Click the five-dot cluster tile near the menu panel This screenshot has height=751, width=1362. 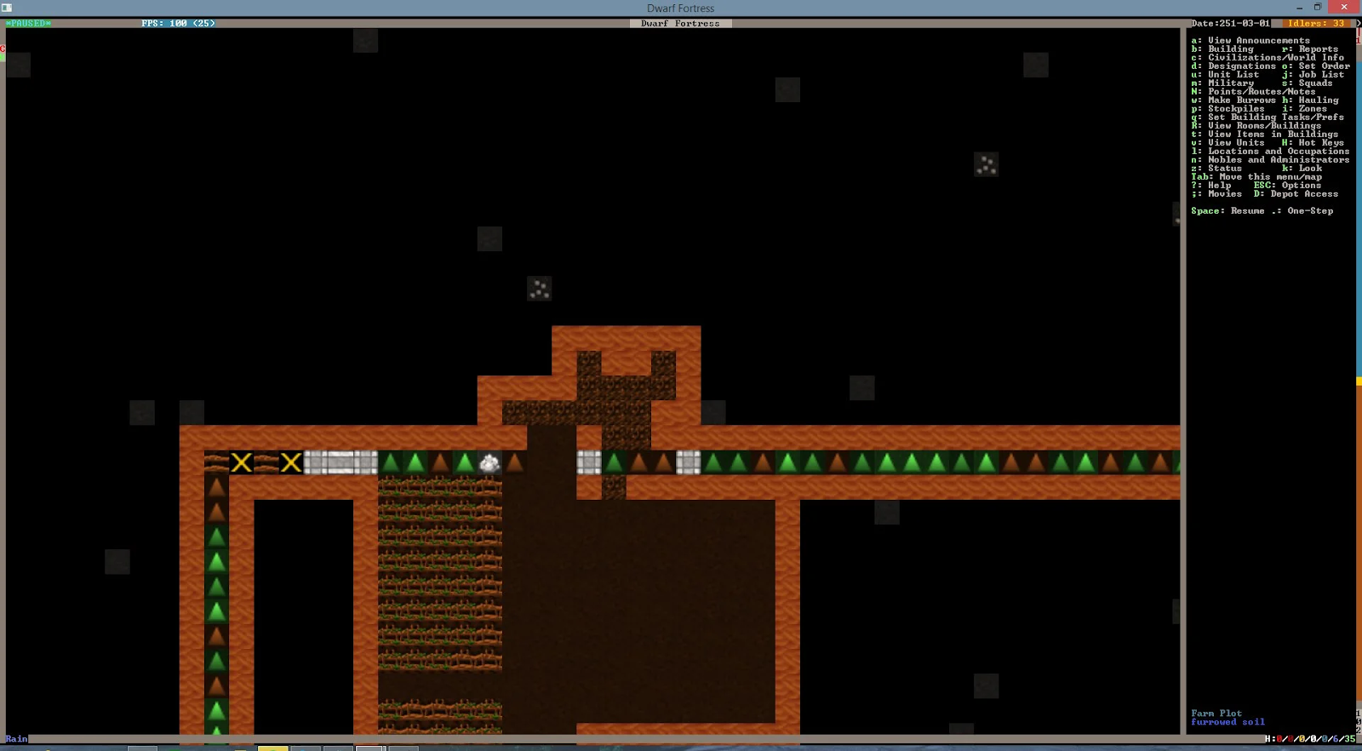tap(986, 165)
